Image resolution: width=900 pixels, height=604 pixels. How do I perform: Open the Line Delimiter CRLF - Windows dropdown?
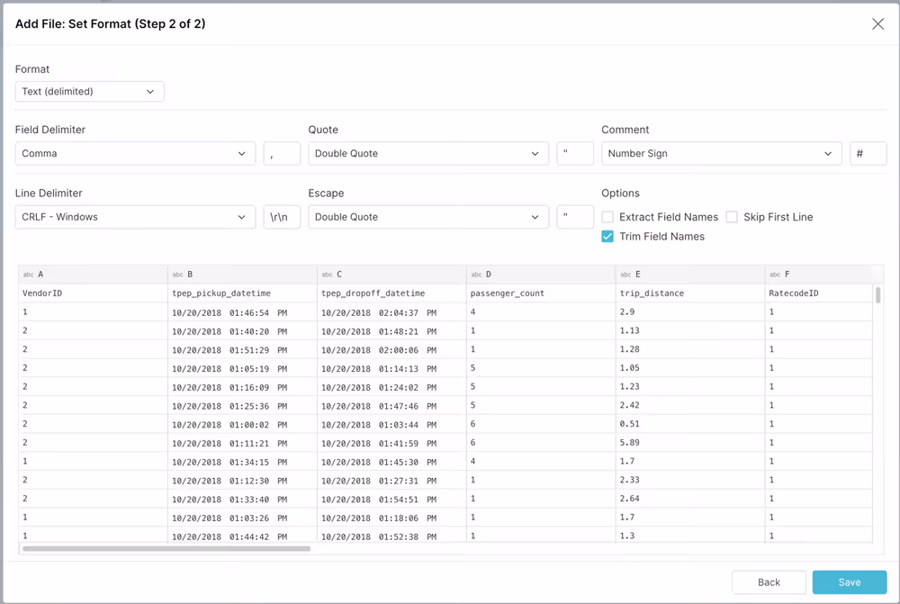(x=135, y=217)
